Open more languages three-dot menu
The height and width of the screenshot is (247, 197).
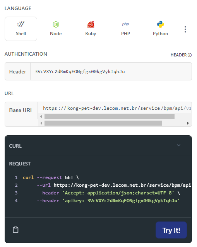pos(185,29)
